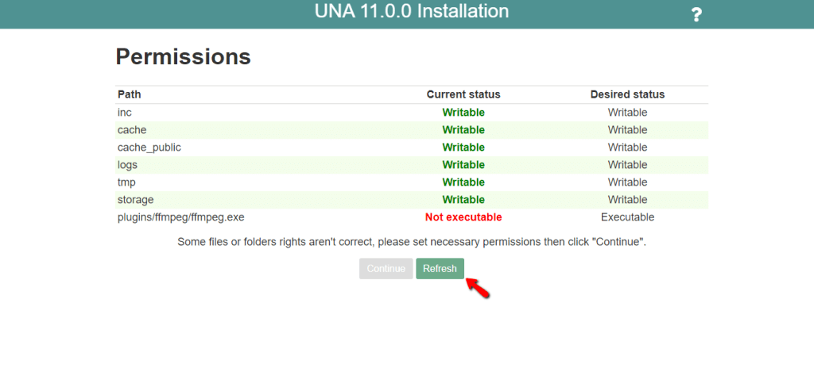The image size is (814, 376).
Task: Click the green Writable status for tmp
Action: 463,182
